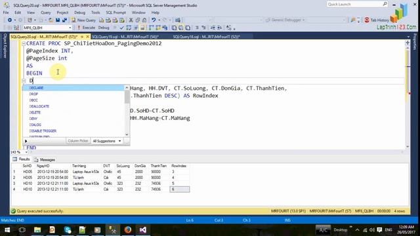Toggle results to text icon
420x236 pixels.
(174, 28)
